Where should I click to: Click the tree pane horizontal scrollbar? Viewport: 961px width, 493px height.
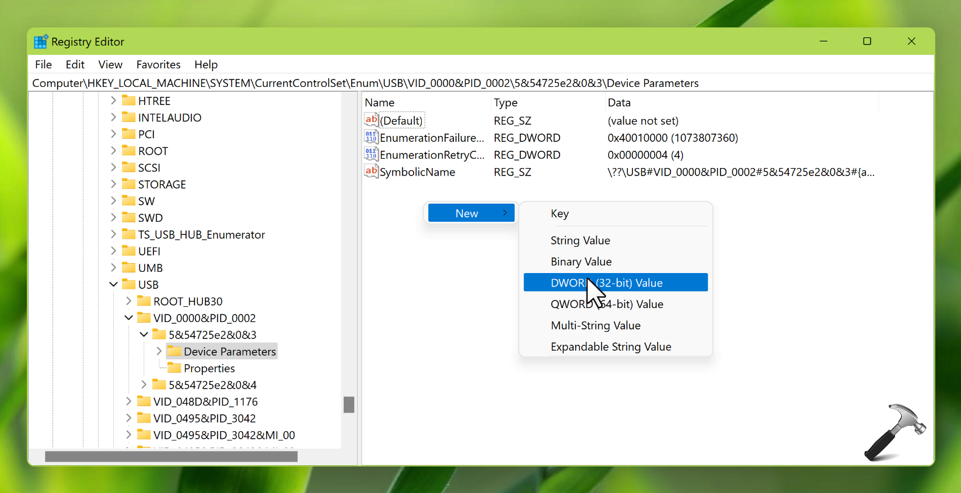[171, 456]
